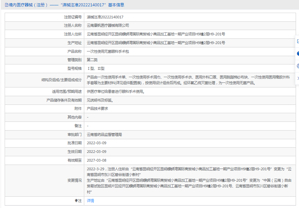
Task: Click the lightbulb icon beside 注
Action: click(x=76, y=201)
